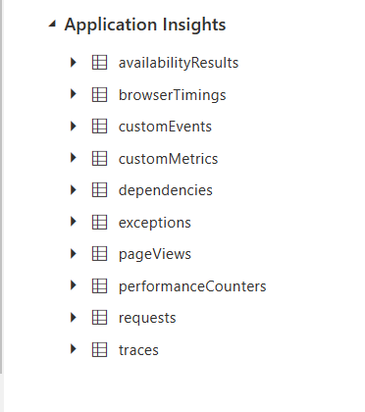365x412 pixels.
Task: Select the customMetrics table label
Action: coord(168,159)
